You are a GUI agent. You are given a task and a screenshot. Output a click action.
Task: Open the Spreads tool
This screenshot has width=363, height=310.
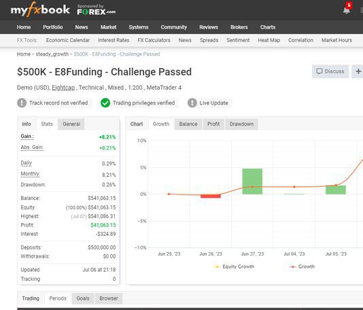(209, 40)
